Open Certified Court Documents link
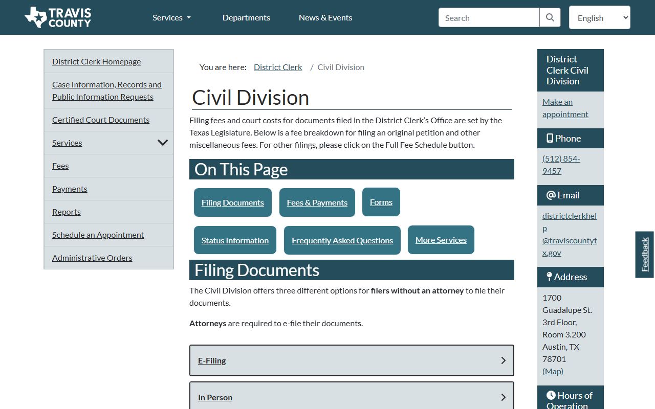This screenshot has height=409, width=655. (101, 120)
